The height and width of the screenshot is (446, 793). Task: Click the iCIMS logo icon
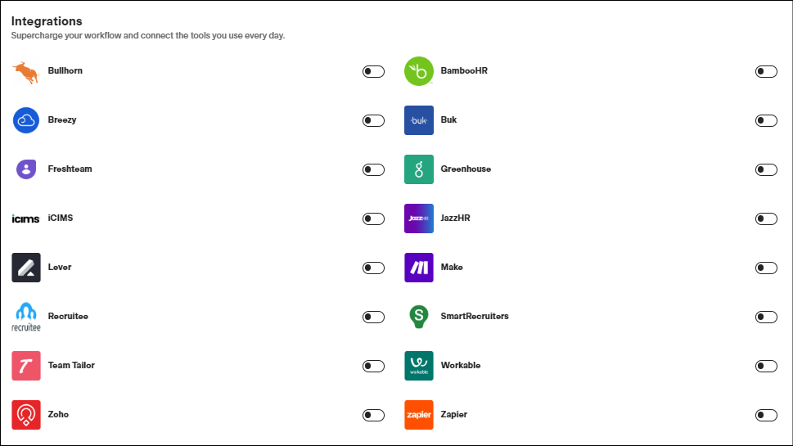click(x=26, y=218)
